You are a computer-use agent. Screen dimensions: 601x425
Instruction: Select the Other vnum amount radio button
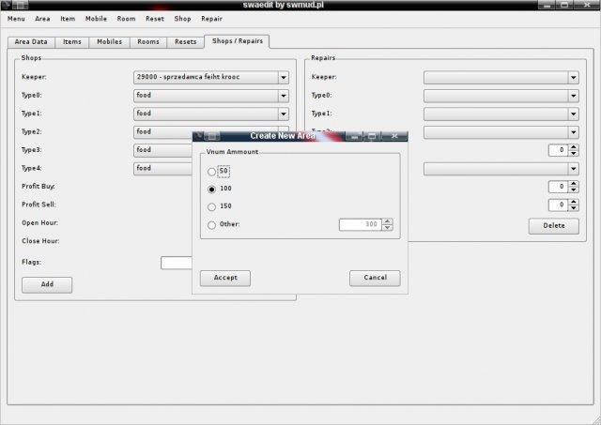coord(211,225)
